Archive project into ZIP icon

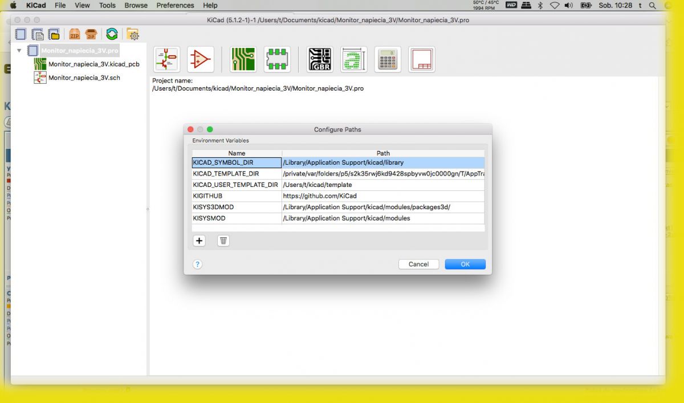[74, 34]
